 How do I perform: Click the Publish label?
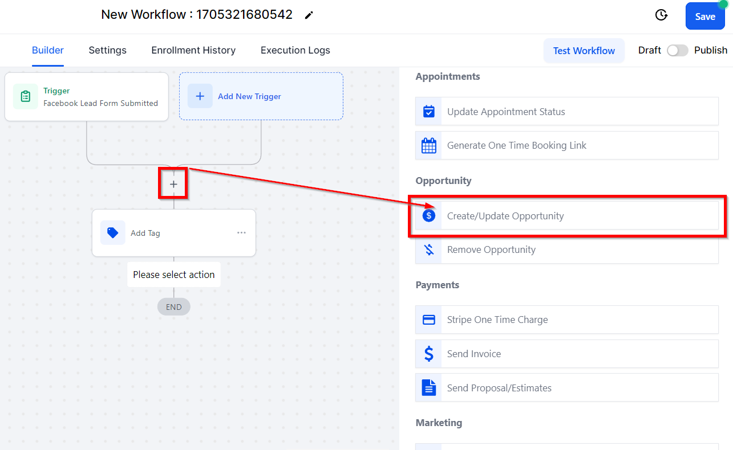pos(711,50)
